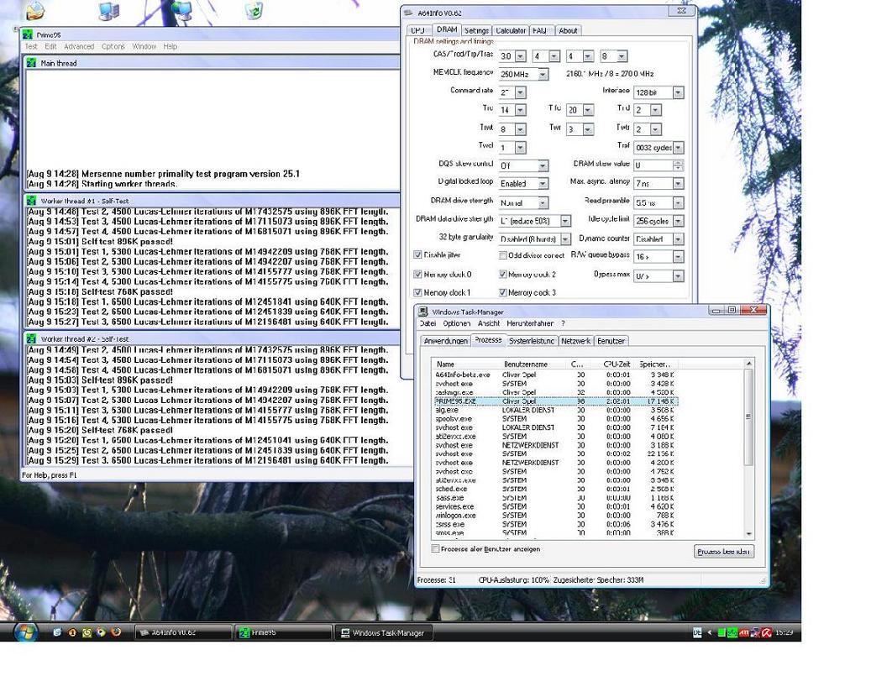Click the Windows Task-Manager title bar icon
Image resolution: width=871 pixels, height=697 pixels.
(423, 312)
